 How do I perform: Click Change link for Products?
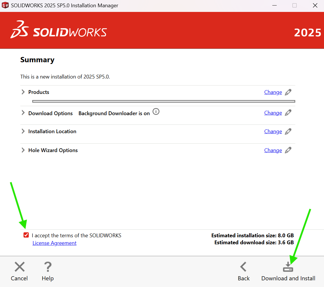pos(273,92)
